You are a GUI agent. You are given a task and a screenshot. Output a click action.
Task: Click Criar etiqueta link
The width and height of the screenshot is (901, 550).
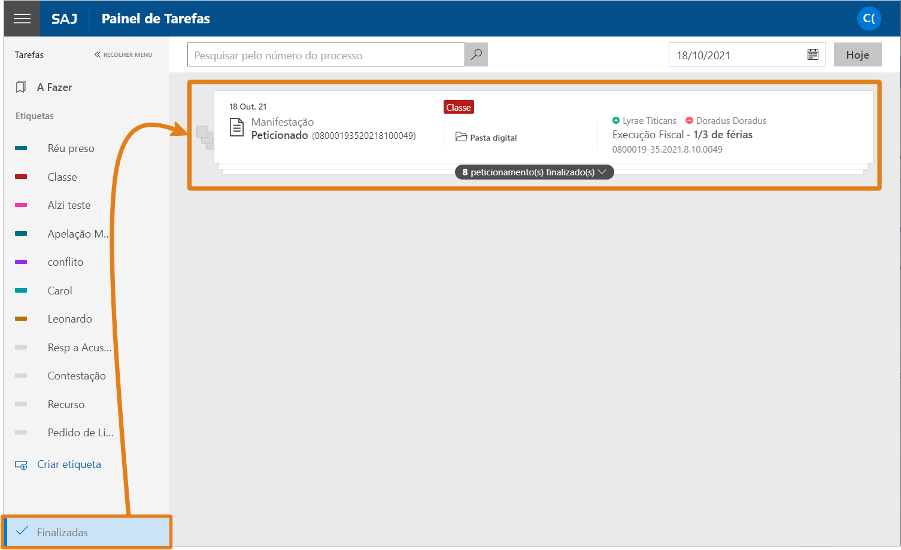click(x=69, y=464)
